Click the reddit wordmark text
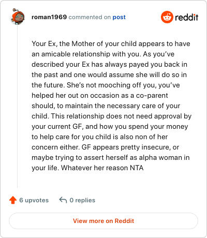 (x=187, y=17)
